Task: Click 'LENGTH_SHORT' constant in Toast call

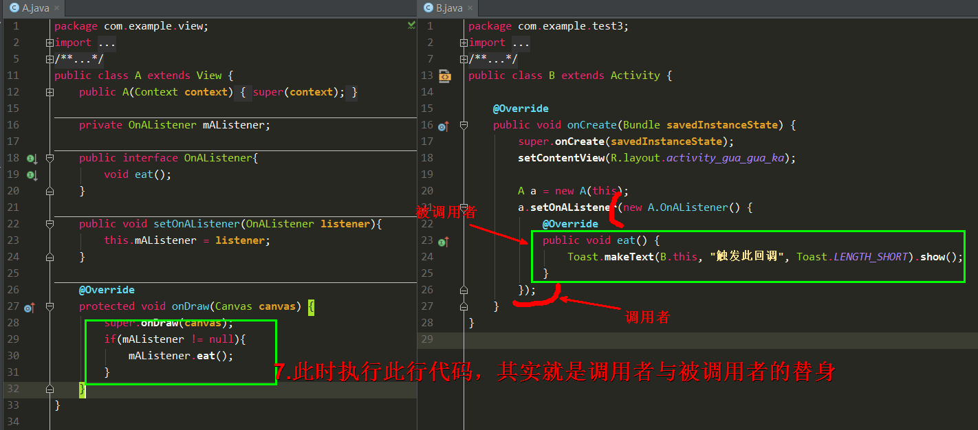Action: coord(871,257)
